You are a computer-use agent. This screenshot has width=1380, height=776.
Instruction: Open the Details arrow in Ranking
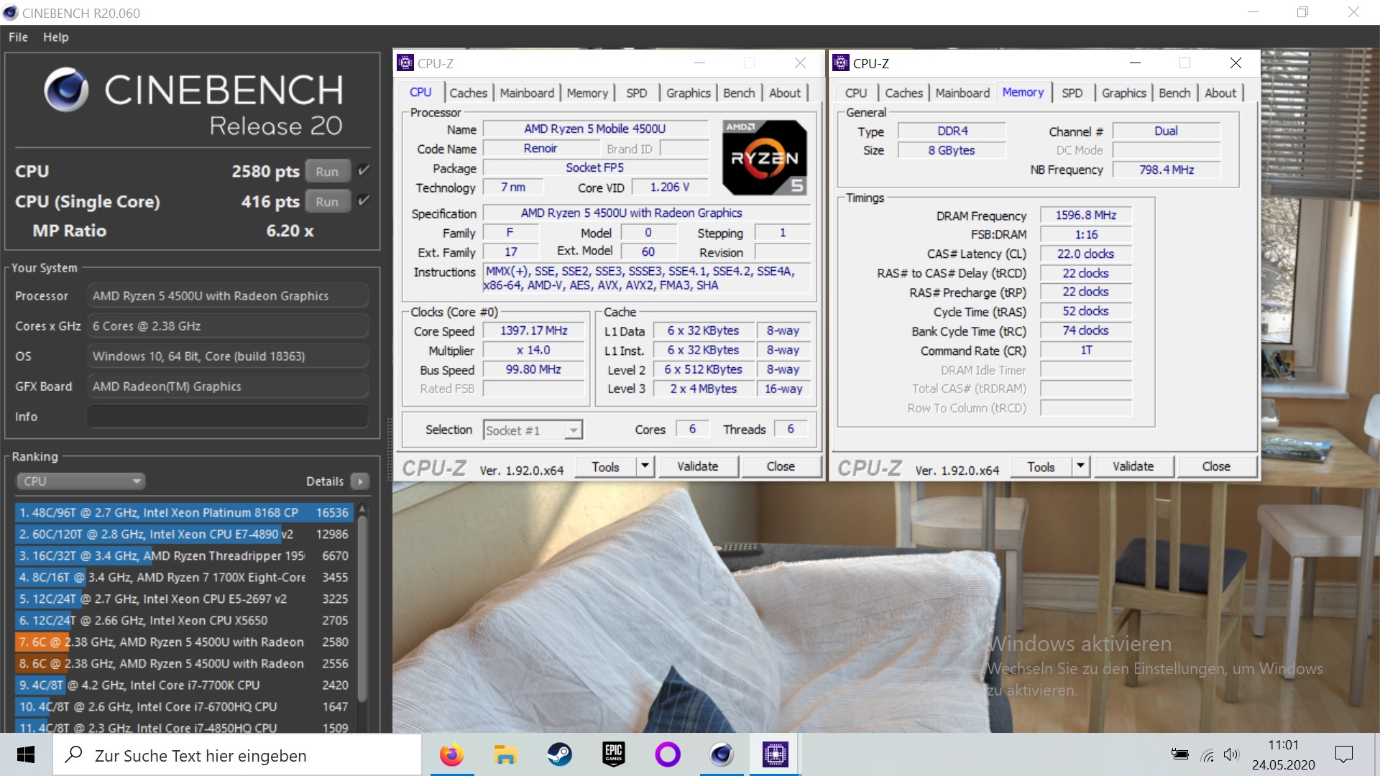coord(360,481)
